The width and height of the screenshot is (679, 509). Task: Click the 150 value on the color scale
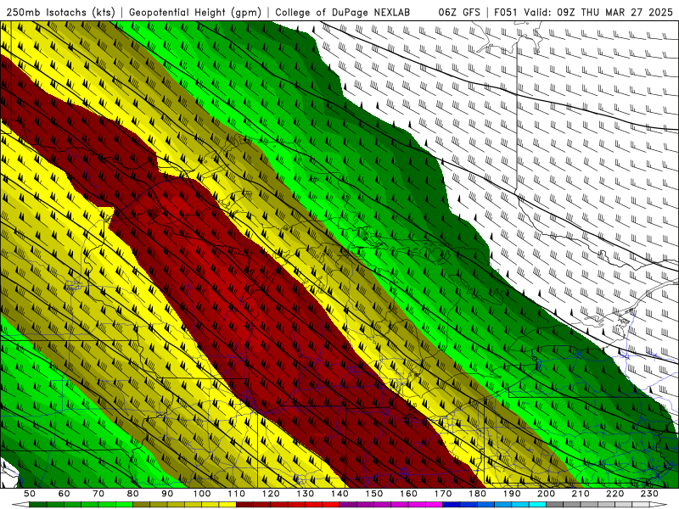click(x=374, y=494)
